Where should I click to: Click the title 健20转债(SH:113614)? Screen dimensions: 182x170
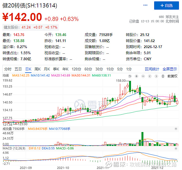(x=30, y=6)
